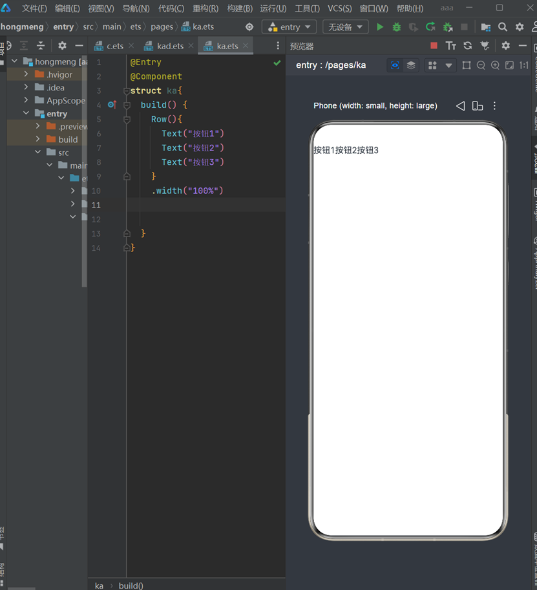Open project structure folder icon in toolbar
Image resolution: width=537 pixels, height=590 pixels.
tap(485, 27)
